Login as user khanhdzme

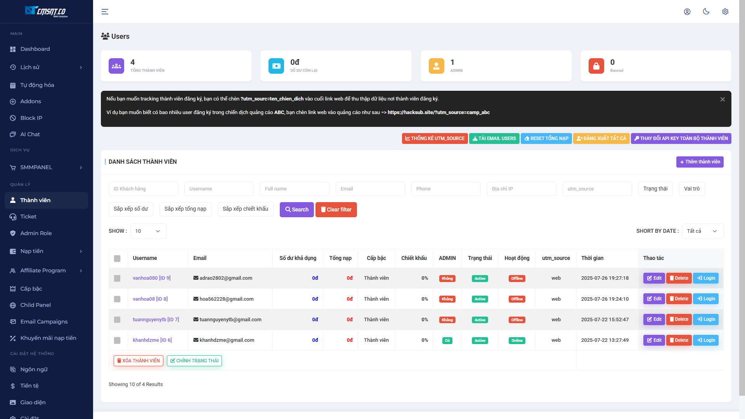[706, 340]
